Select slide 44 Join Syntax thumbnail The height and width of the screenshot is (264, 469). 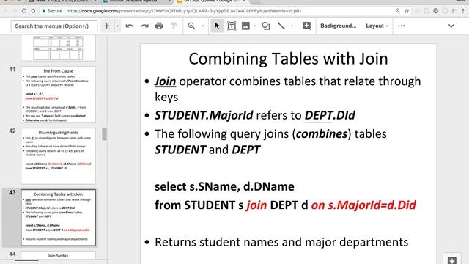tap(59, 255)
